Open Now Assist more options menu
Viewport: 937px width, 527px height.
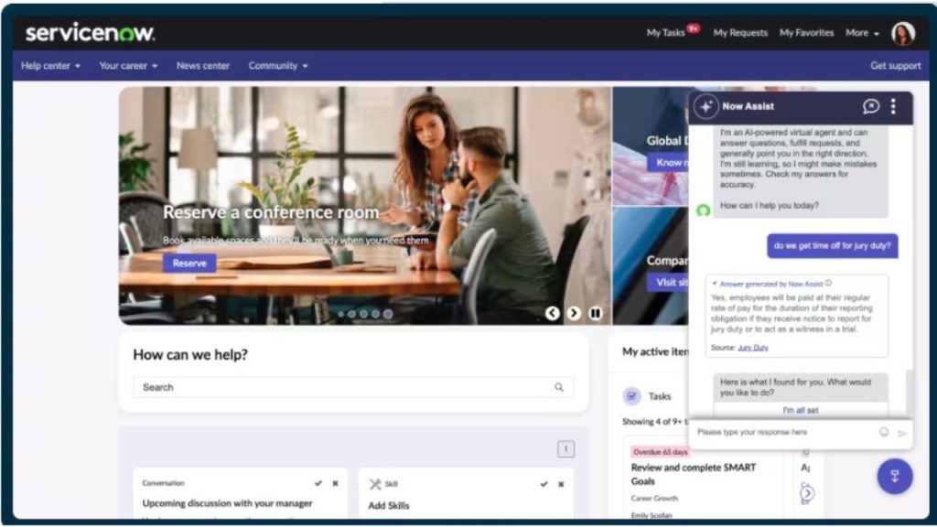pos(893,106)
